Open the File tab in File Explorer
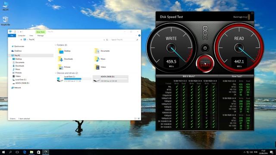This screenshot has height=155, width=276. coord(12,35)
